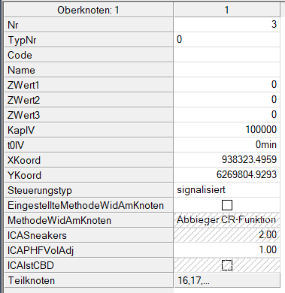Select the ICASneakers row label
Viewport: 285px width, 293px height.
(89, 235)
